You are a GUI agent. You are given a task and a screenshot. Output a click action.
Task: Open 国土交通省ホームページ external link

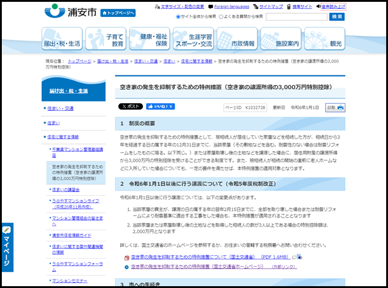coord(214,267)
